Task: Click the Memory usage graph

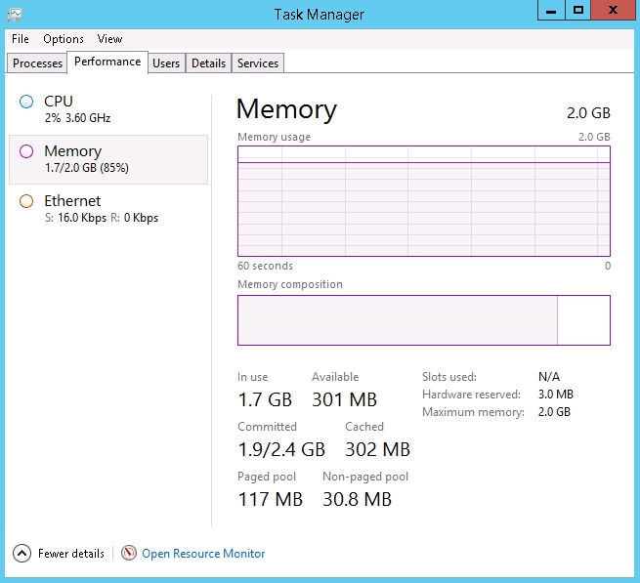Action: click(x=424, y=201)
